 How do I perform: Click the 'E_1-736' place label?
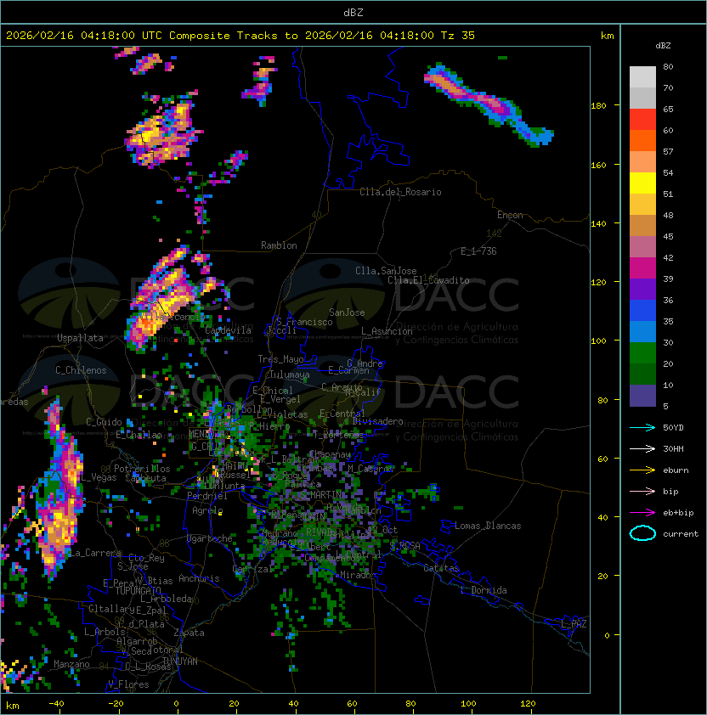[478, 251]
